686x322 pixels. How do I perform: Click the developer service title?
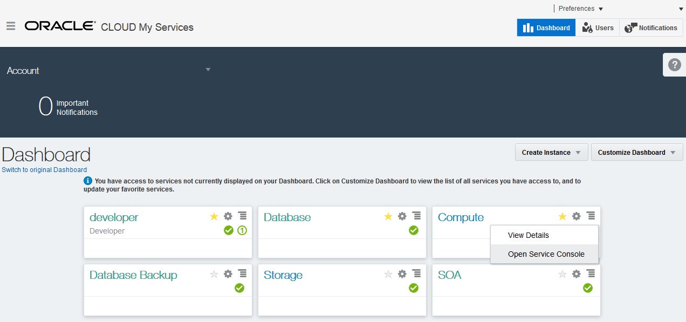(113, 217)
